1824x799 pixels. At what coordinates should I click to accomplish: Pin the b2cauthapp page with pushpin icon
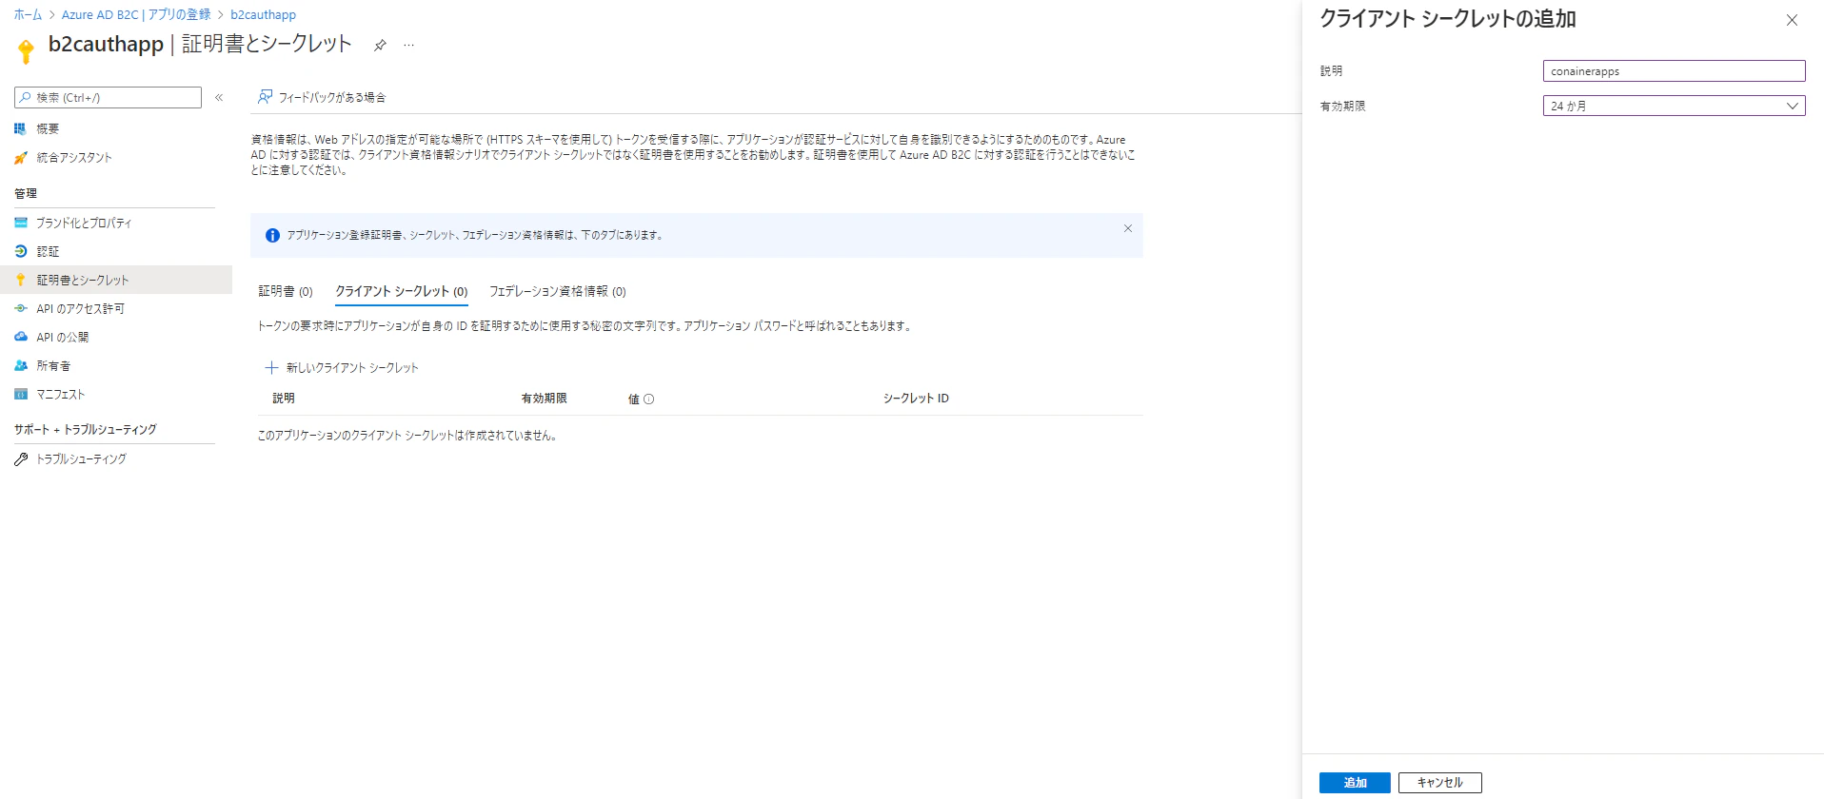point(380,45)
